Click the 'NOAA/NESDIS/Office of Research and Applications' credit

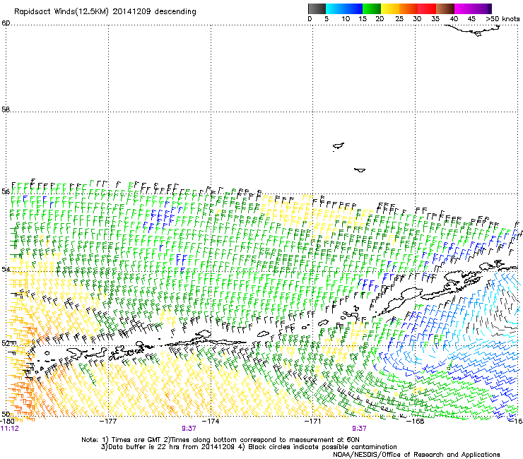(x=416, y=455)
